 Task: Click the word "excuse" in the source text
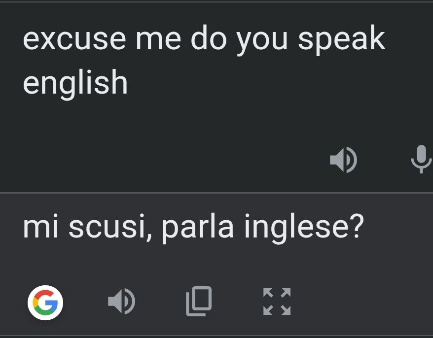click(73, 40)
